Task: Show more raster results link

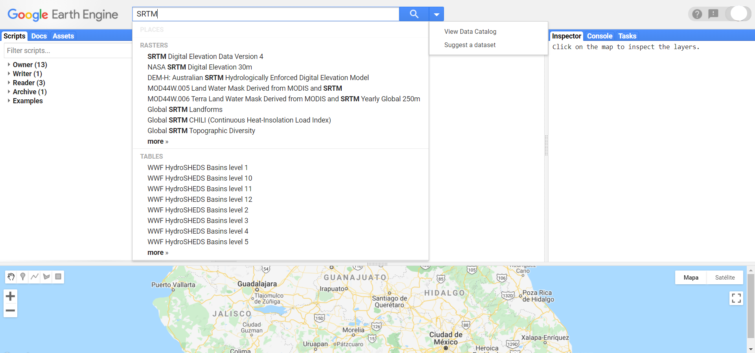Action: 158,141
